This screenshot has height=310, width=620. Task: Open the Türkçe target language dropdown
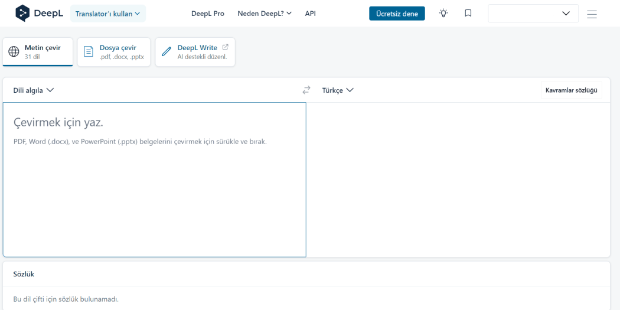click(338, 90)
